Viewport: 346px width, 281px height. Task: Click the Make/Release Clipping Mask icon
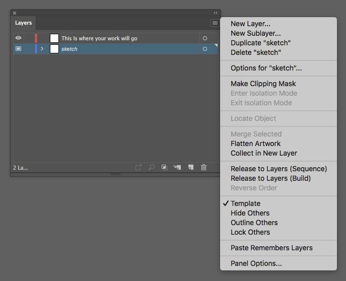point(164,167)
